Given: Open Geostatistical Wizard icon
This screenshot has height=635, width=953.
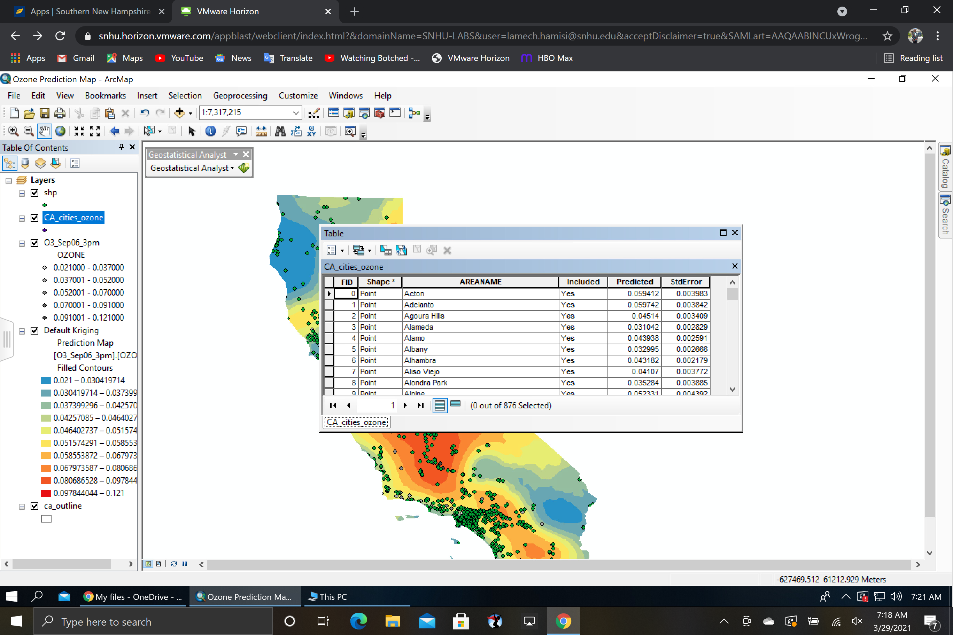Looking at the screenshot, I should point(244,168).
